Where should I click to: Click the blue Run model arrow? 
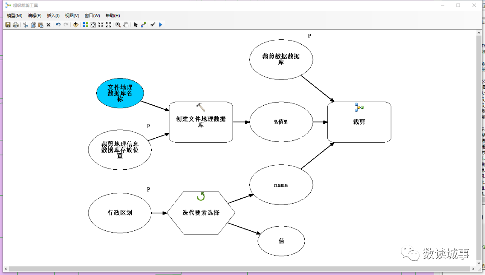coord(160,25)
